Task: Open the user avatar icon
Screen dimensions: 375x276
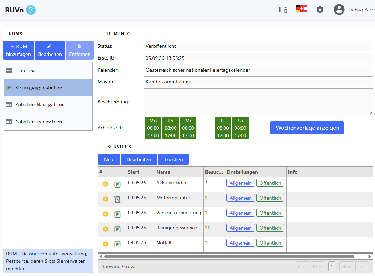Action: 339,10
